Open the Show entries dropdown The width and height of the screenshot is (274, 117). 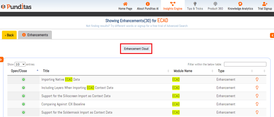pos(20,64)
